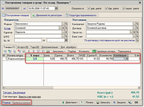Screen dimensions: 144x107
Task: Click the add new row icon
Action: coord(5,51)
